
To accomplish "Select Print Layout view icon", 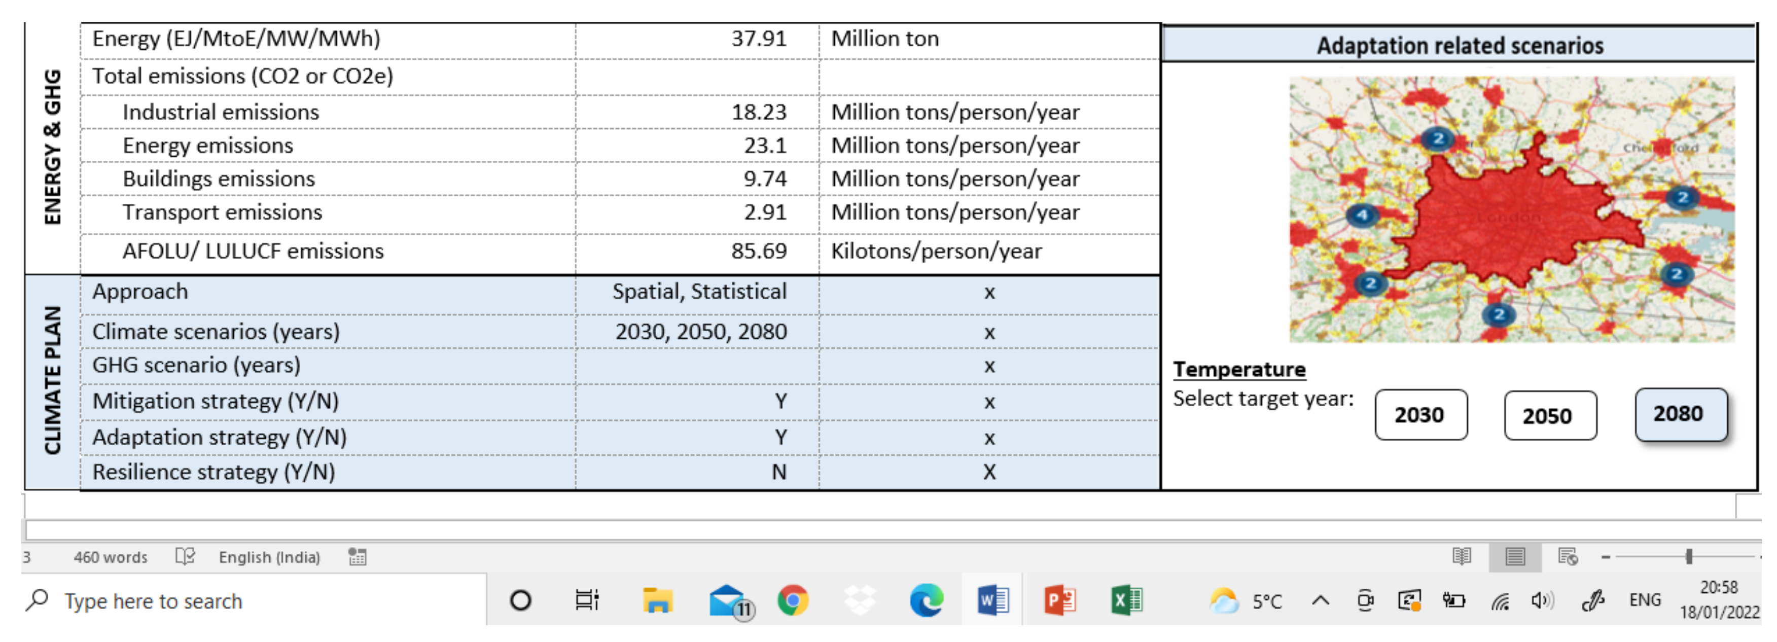I will point(1515,556).
